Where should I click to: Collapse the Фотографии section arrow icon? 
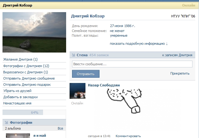(x=6, y=122)
